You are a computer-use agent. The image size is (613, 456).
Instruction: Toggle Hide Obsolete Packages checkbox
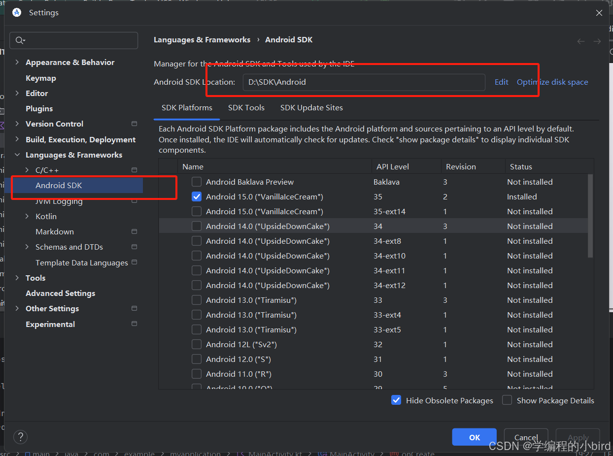396,400
